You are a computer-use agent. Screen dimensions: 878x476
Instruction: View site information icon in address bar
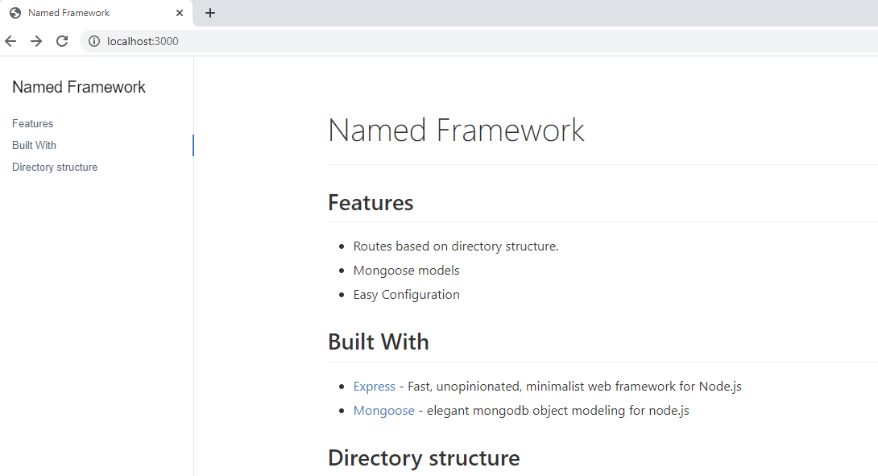[x=94, y=41]
